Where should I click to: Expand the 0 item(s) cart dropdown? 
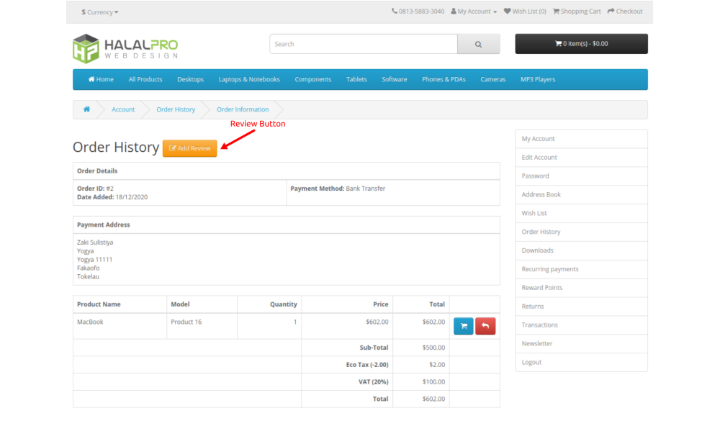click(x=581, y=44)
